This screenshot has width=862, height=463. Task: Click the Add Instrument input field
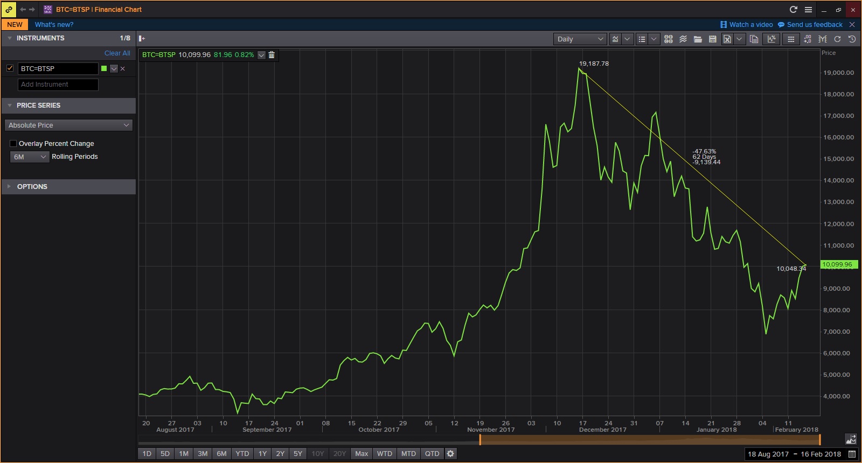[x=58, y=85]
